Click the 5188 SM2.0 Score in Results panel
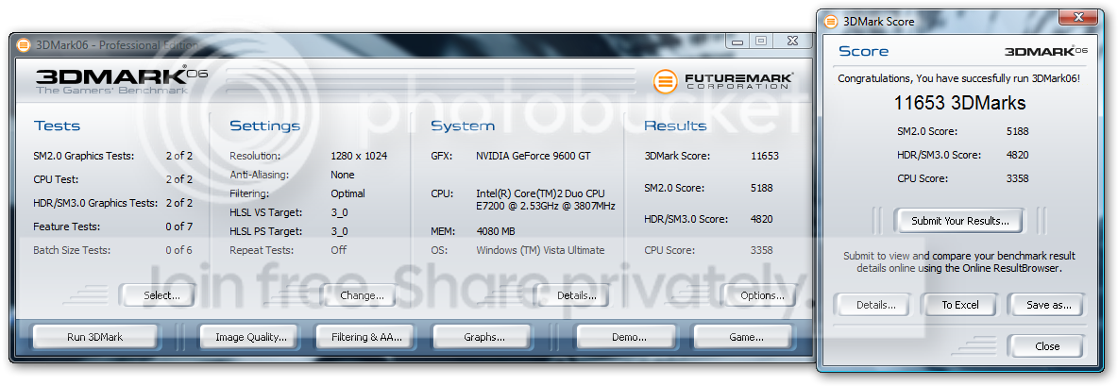The height and width of the screenshot is (386, 1118). (x=761, y=188)
